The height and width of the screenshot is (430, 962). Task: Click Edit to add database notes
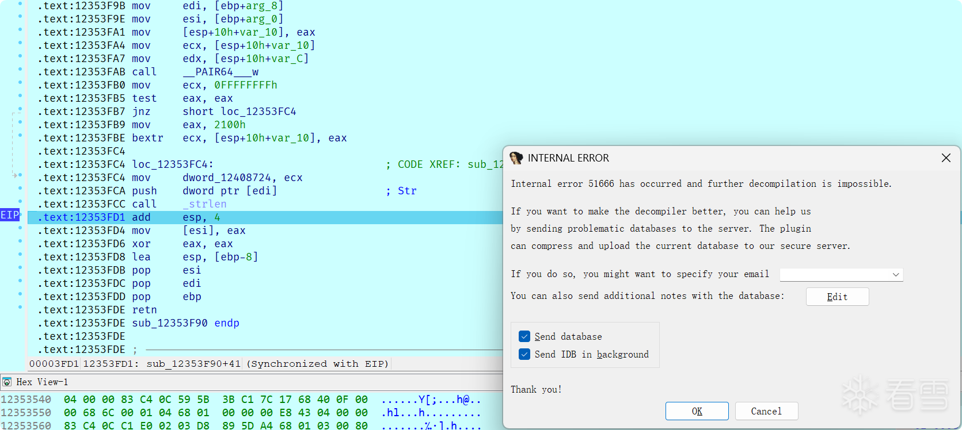click(837, 297)
